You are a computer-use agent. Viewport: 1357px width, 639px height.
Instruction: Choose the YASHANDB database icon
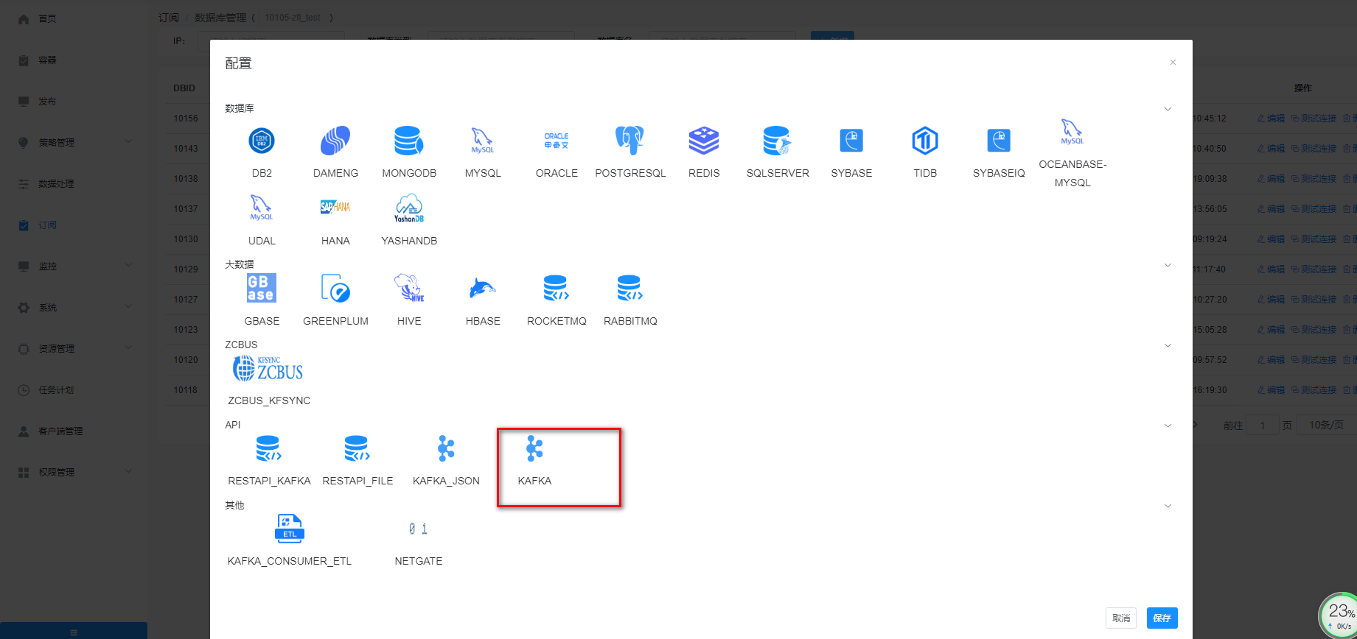pyautogui.click(x=409, y=208)
